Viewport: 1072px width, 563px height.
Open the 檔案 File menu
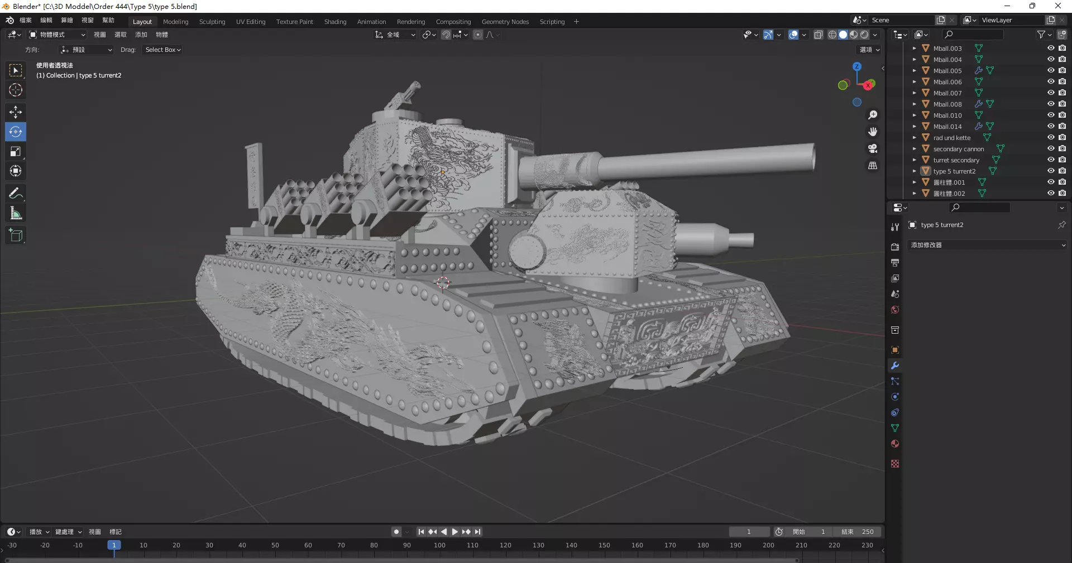coord(26,20)
